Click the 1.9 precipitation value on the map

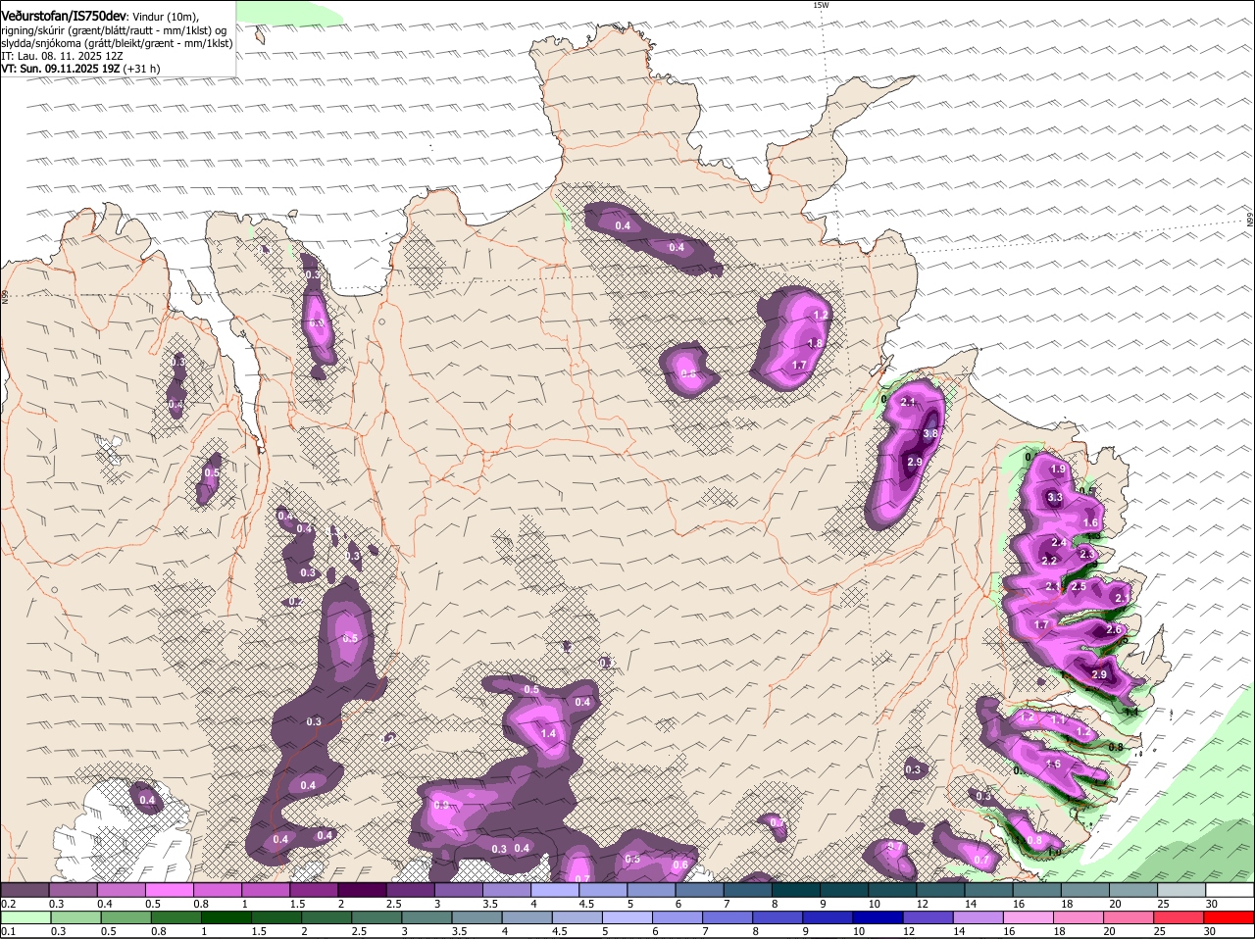tap(1058, 470)
